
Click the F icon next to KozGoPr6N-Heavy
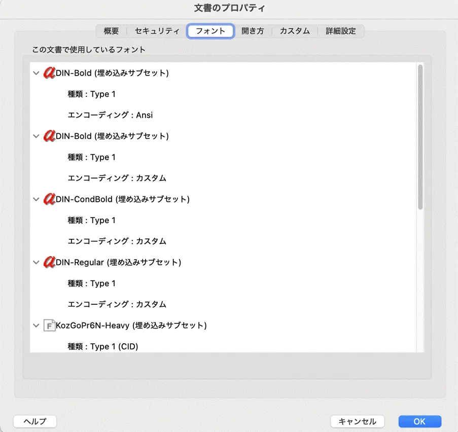(x=49, y=326)
